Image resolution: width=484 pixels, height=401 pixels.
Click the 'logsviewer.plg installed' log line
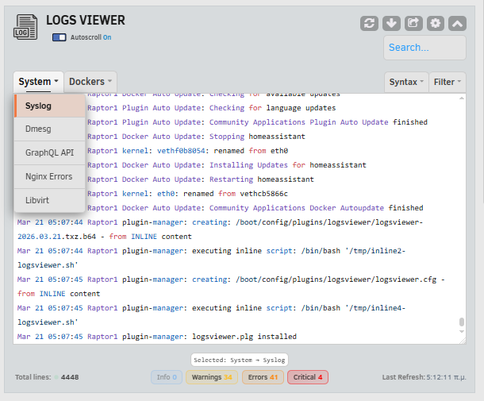click(x=157, y=337)
